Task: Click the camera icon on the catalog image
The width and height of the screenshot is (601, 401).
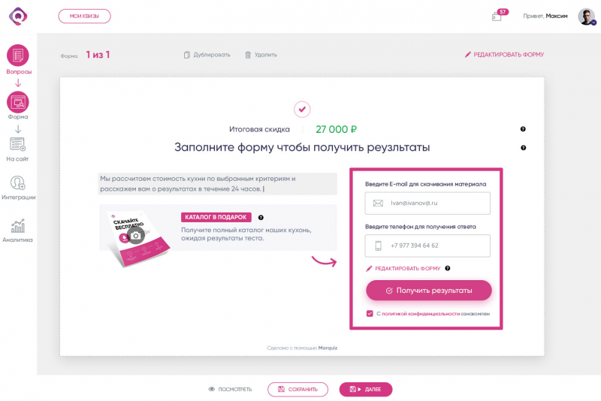Action: pos(136,236)
